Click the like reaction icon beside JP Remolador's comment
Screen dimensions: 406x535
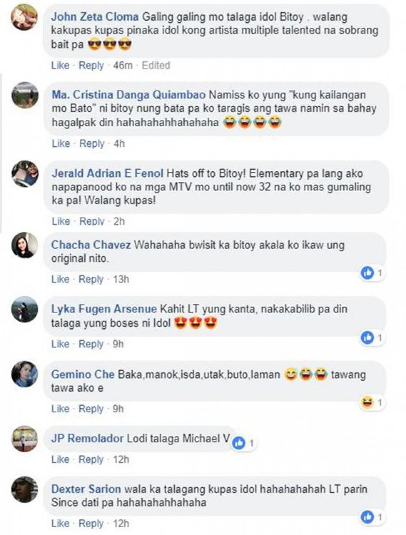[239, 443]
